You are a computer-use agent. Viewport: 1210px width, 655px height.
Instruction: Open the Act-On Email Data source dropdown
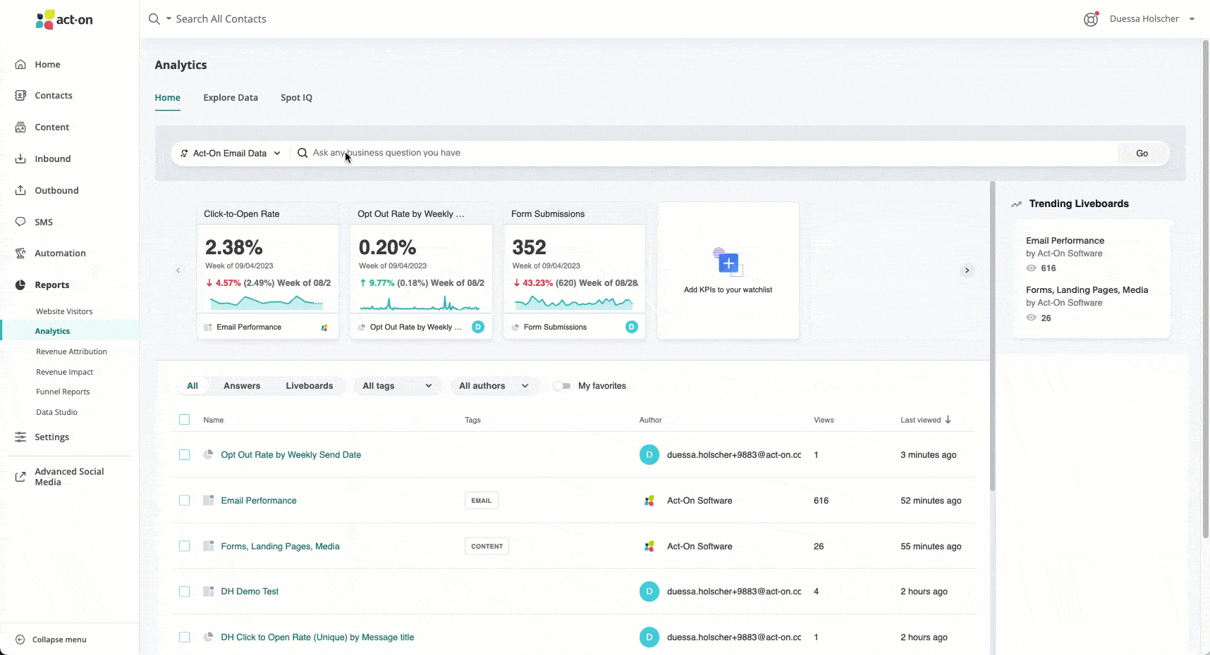pyautogui.click(x=231, y=153)
